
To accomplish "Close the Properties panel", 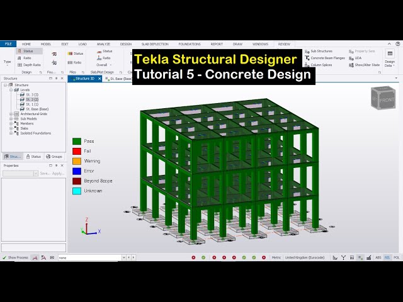I will pos(62,165).
